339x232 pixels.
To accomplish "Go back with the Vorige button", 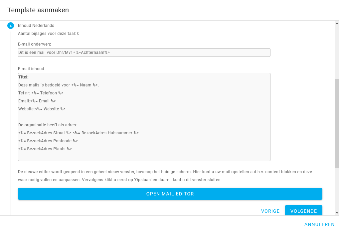I will [x=270, y=211].
